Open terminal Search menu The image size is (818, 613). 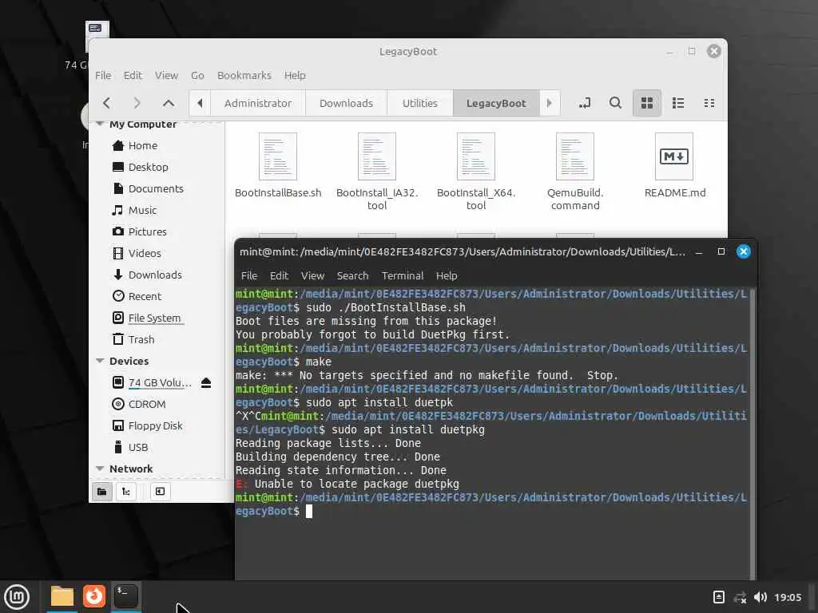tap(352, 275)
